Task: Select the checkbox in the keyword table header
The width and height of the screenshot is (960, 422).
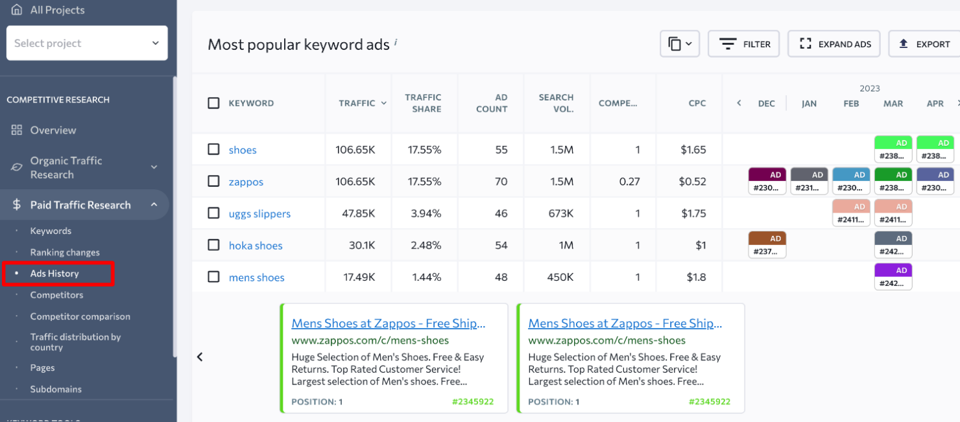Action: 214,102
